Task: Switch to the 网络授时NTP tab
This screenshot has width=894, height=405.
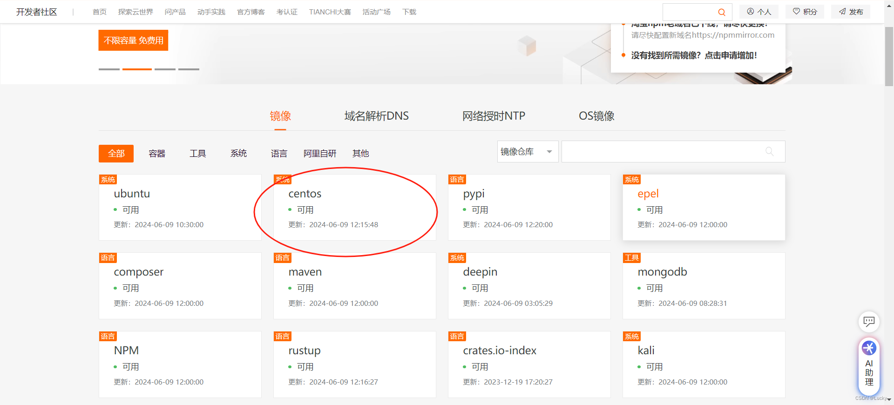Action: point(494,116)
